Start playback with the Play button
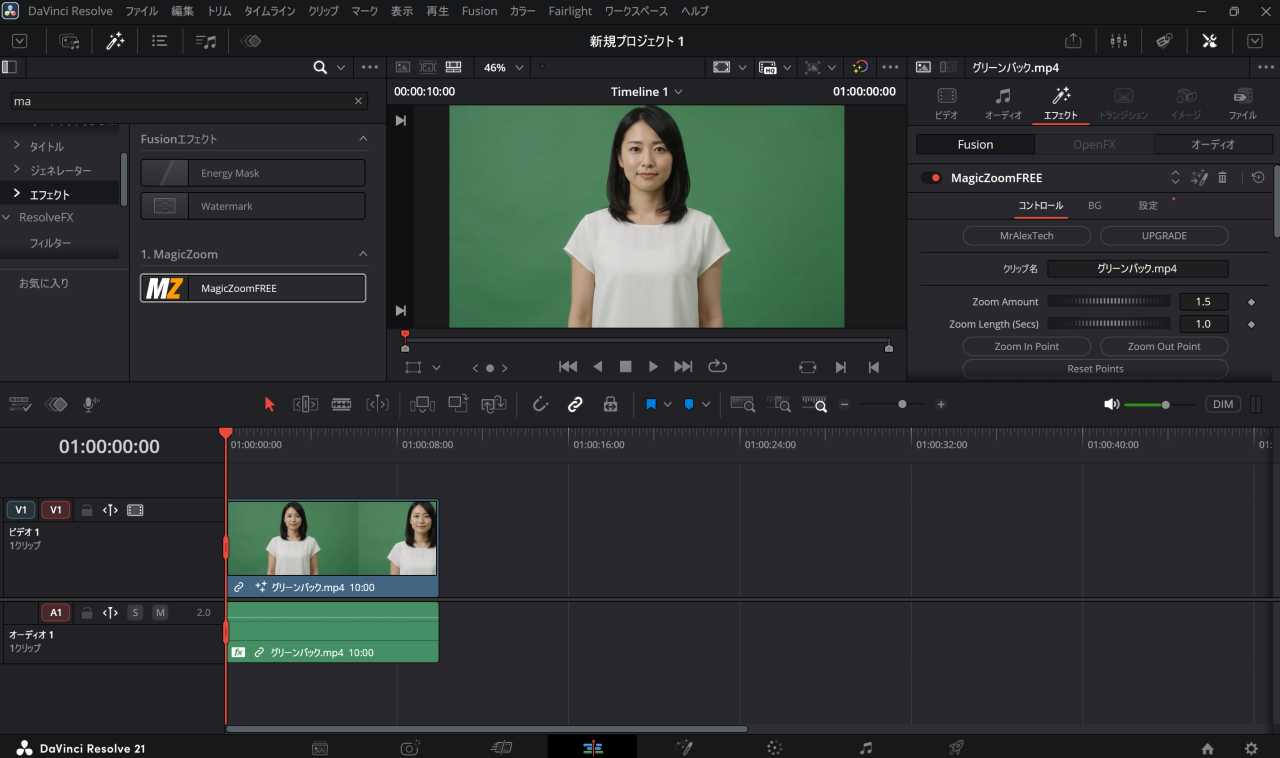Screen dimensions: 1280x758 [x=653, y=366]
